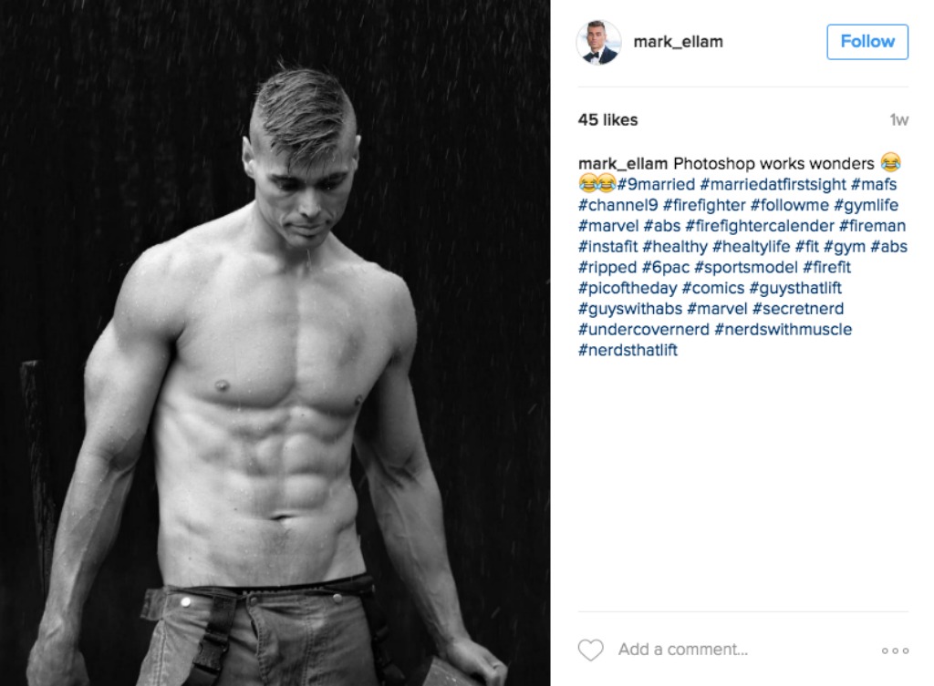Like the post with the heart icon
The width and height of the screenshot is (934, 686).
(x=590, y=650)
